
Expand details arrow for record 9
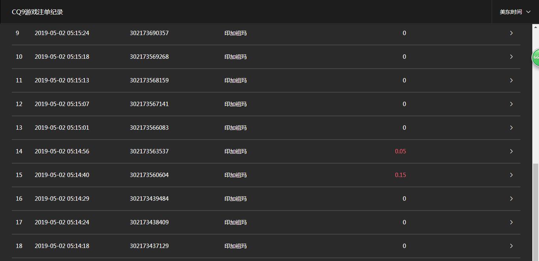pos(511,33)
